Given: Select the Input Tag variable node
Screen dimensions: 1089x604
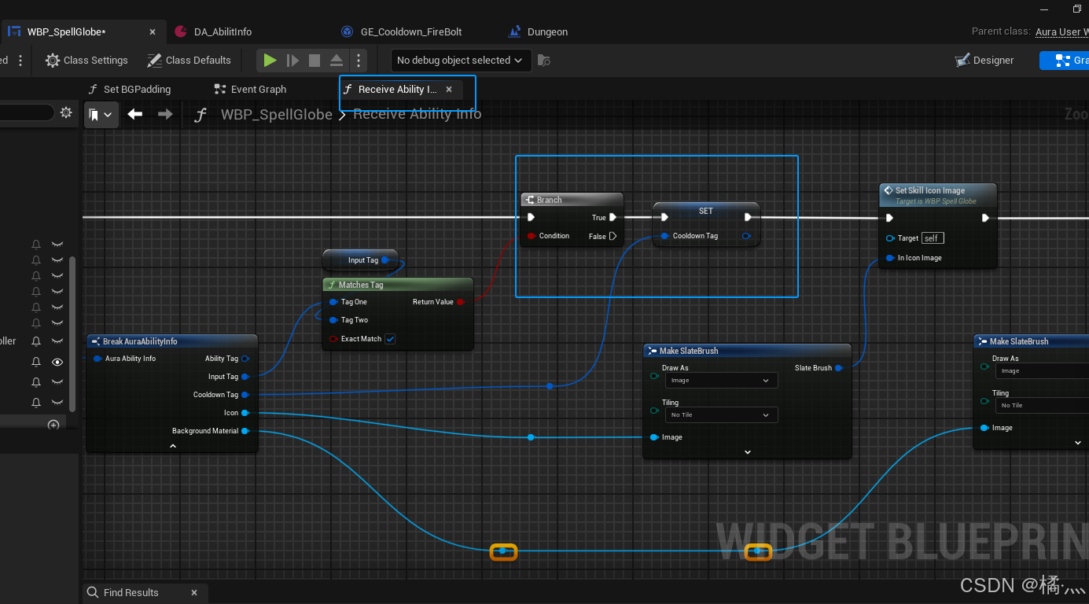Looking at the screenshot, I should (x=360, y=260).
